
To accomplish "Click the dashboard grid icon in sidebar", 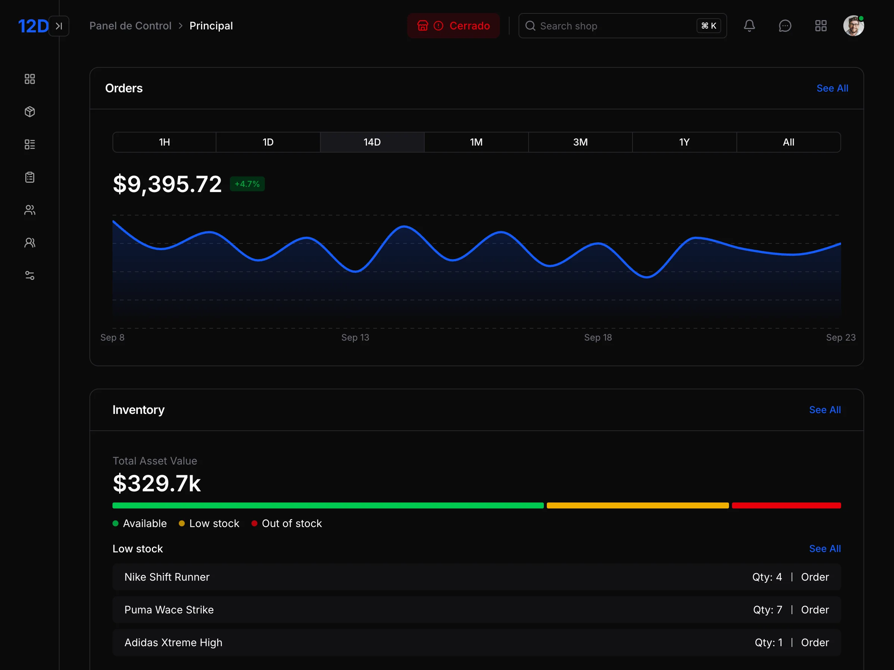I will 29,79.
